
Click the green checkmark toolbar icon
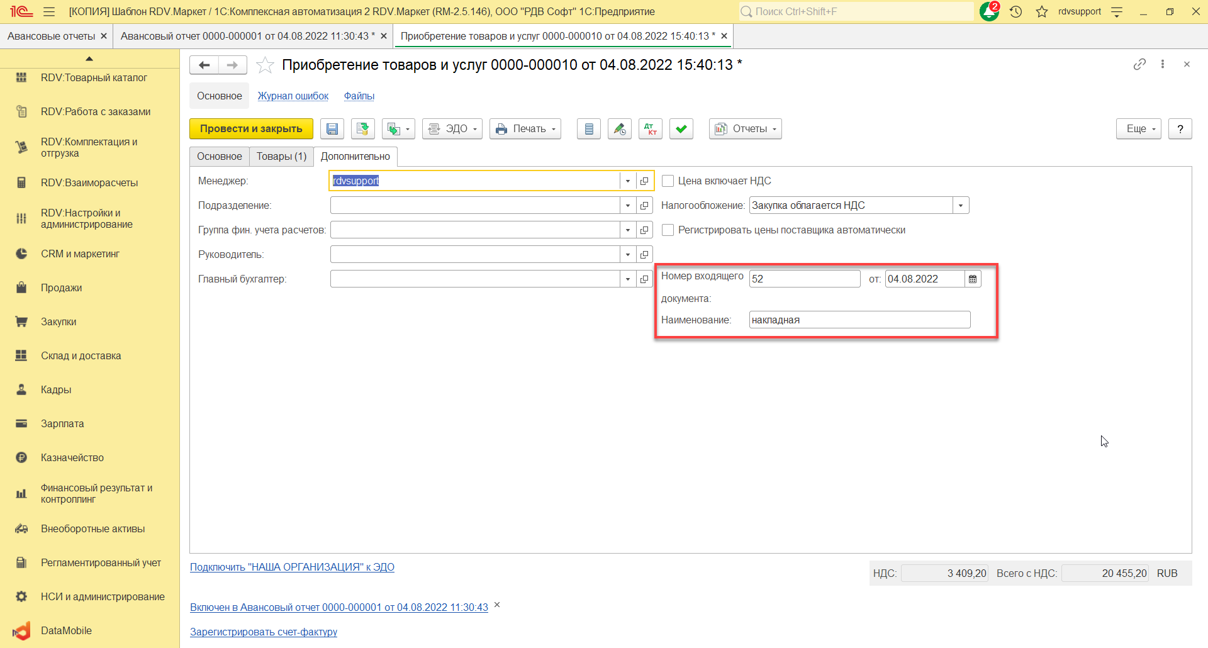coord(681,129)
